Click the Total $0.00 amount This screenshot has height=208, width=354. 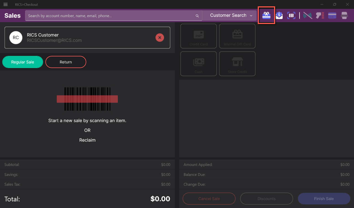160,199
